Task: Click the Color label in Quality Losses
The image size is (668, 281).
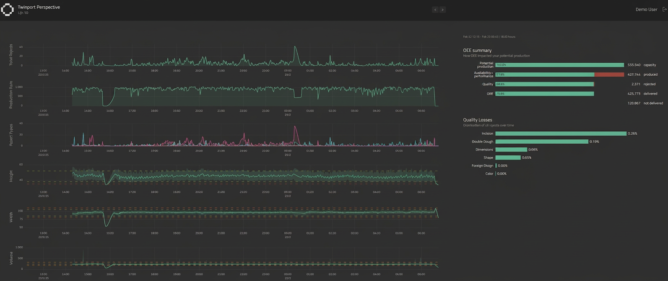Action: [x=489, y=174]
